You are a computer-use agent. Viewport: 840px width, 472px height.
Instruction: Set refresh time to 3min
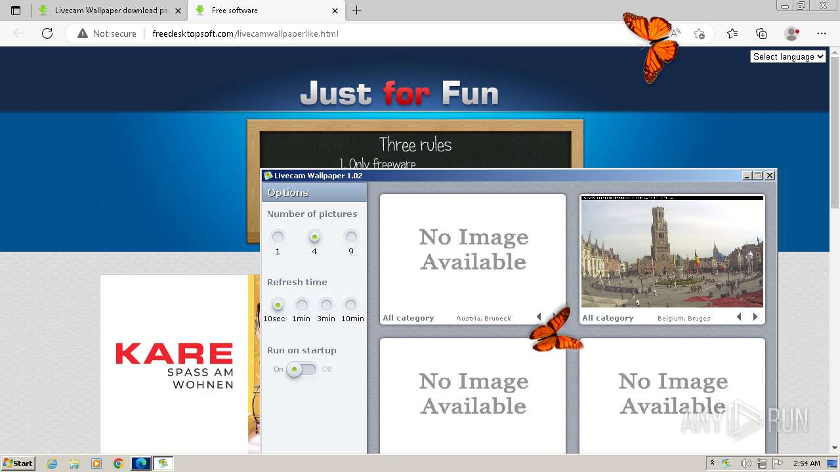[x=326, y=305]
